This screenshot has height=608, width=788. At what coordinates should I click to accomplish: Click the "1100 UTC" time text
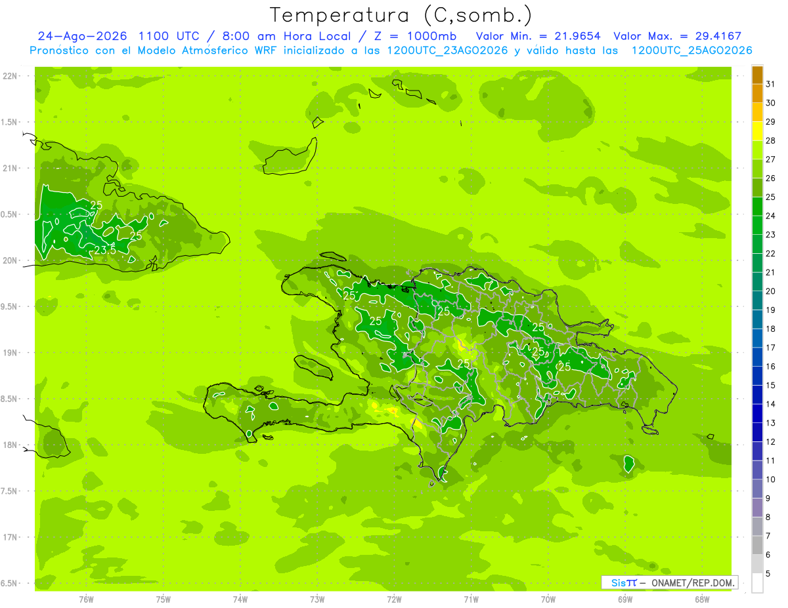(169, 36)
